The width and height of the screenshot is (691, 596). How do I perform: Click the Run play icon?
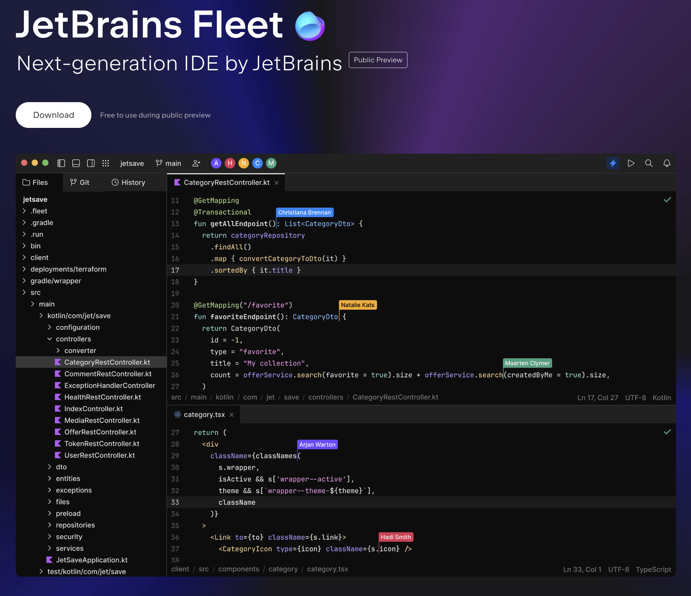click(631, 163)
